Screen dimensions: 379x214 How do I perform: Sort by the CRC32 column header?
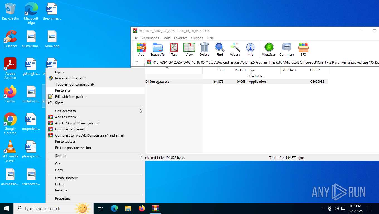(x=318, y=70)
